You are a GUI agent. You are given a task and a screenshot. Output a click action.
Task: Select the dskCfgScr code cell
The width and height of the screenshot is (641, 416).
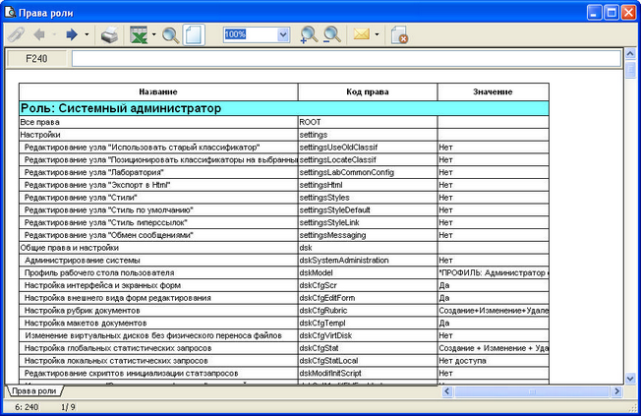[368, 285]
